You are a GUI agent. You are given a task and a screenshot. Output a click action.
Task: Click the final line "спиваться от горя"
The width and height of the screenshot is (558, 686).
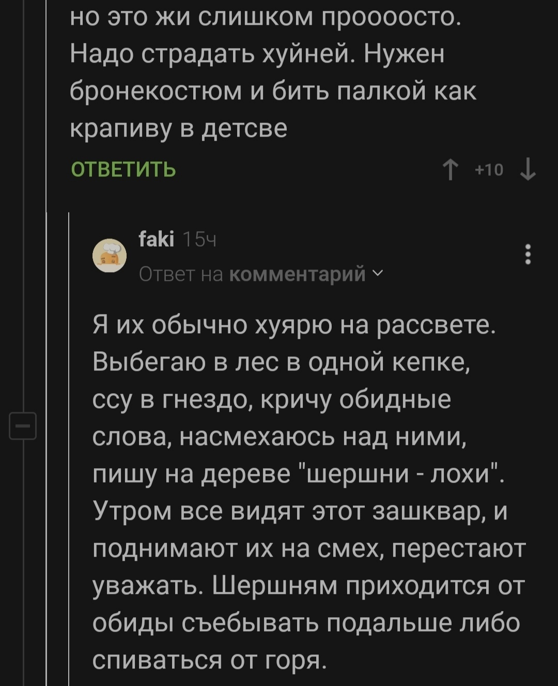(x=209, y=659)
